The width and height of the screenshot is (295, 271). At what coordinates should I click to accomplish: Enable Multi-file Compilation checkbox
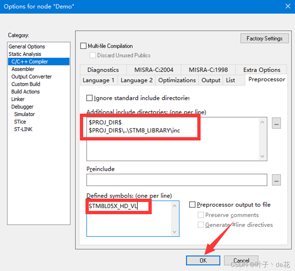(x=84, y=46)
